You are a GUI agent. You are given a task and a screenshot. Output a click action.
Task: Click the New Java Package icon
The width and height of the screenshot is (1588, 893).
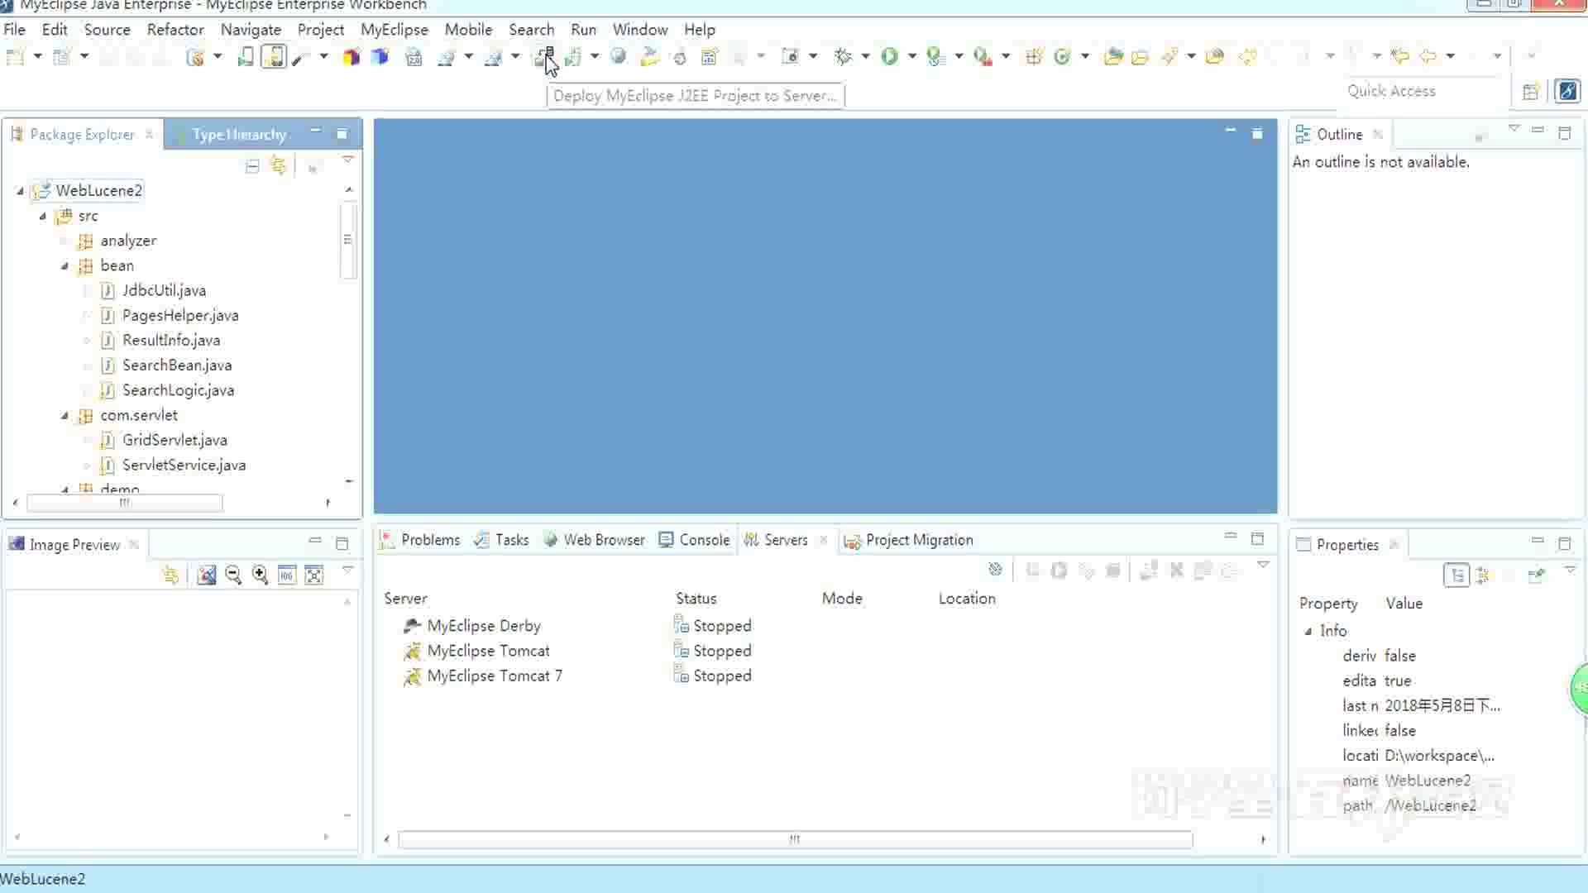pos(1034,56)
